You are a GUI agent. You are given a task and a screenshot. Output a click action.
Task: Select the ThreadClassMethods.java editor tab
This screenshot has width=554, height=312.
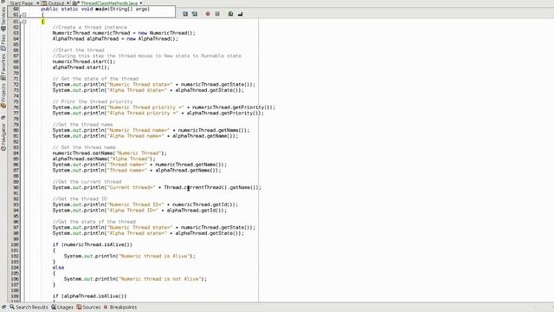pos(109,3)
